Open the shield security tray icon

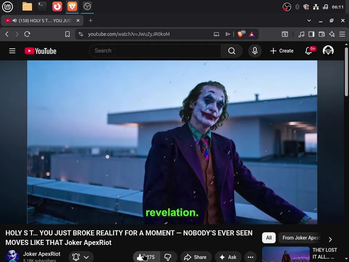click(x=306, y=7)
